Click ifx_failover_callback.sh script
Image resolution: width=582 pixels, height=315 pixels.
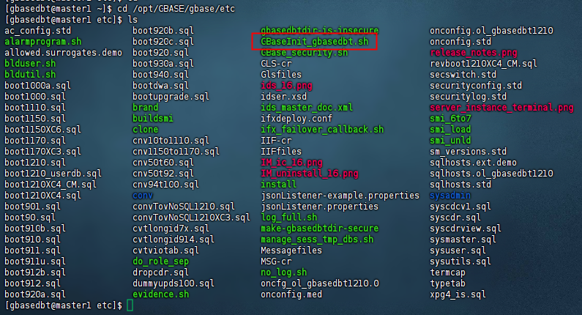[322, 130]
